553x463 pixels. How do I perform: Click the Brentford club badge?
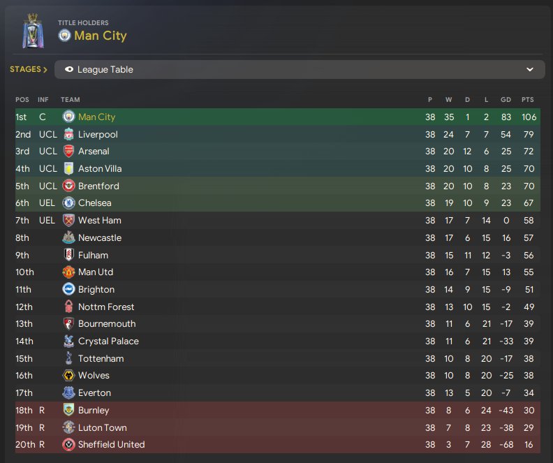[x=68, y=186]
